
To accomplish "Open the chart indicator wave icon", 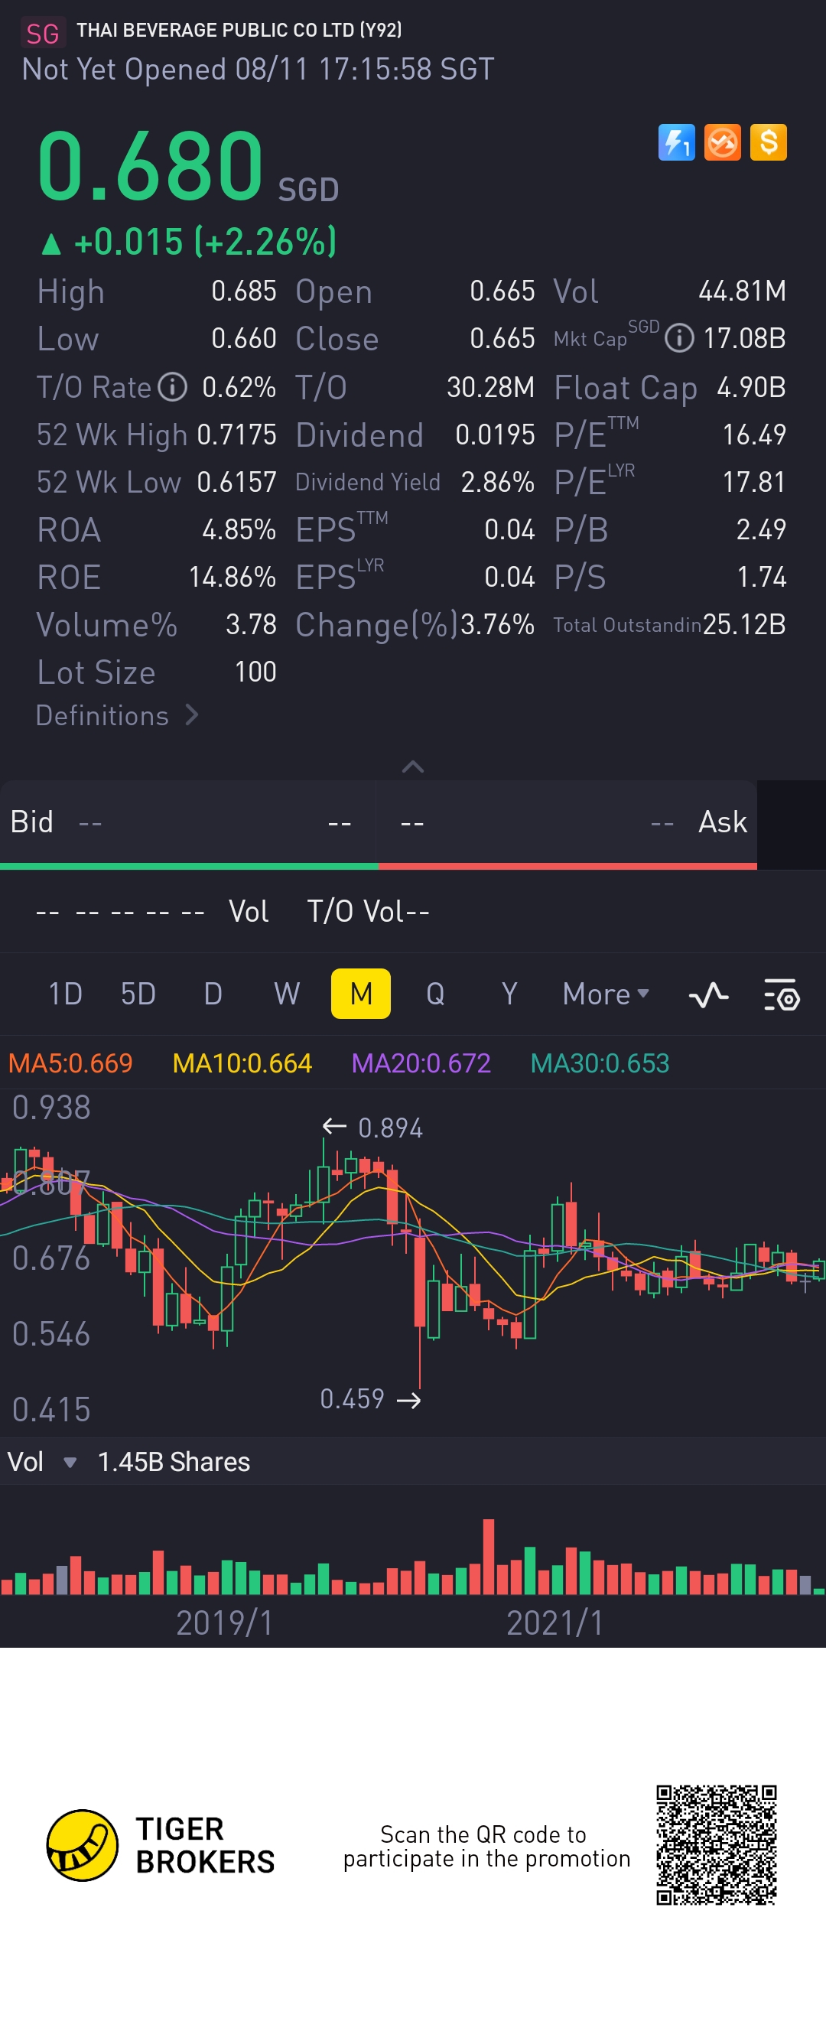I will pos(708,994).
